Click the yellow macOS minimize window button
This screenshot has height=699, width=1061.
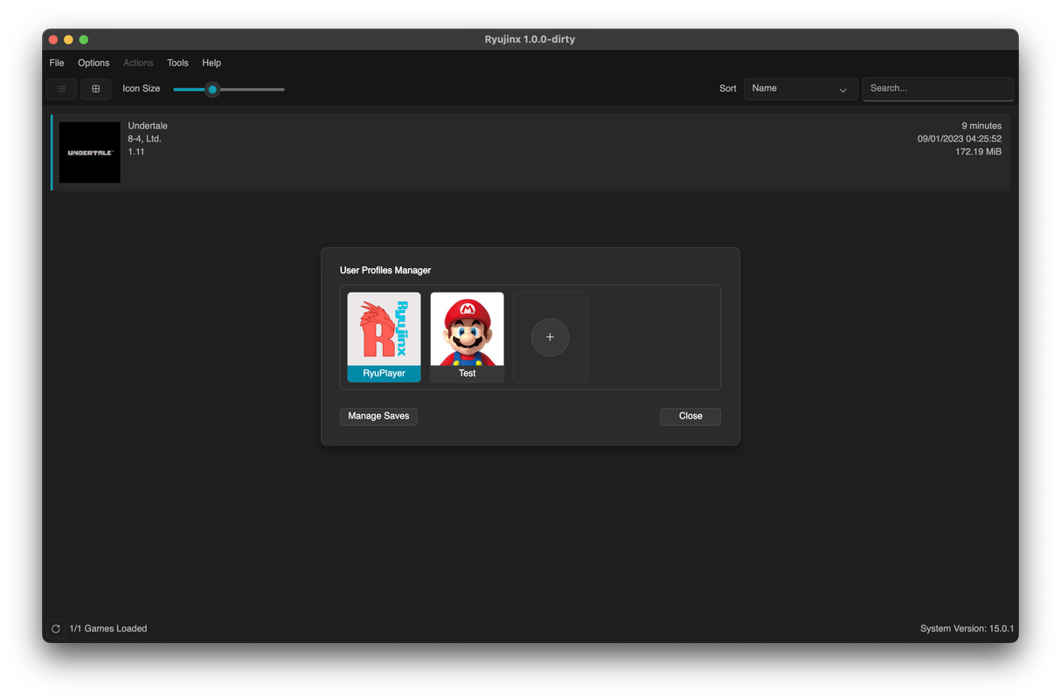tap(68, 39)
